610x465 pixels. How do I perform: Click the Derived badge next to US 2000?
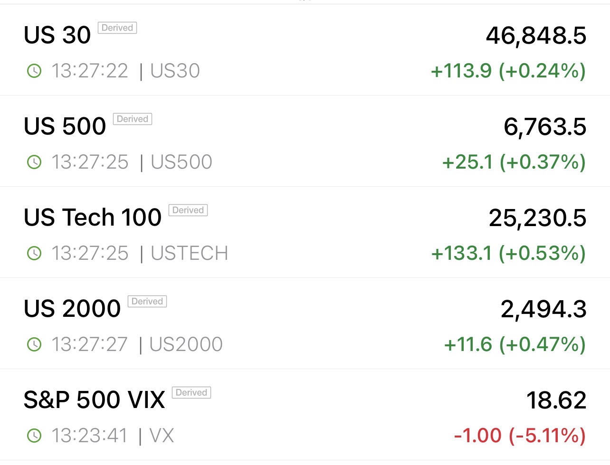click(147, 302)
